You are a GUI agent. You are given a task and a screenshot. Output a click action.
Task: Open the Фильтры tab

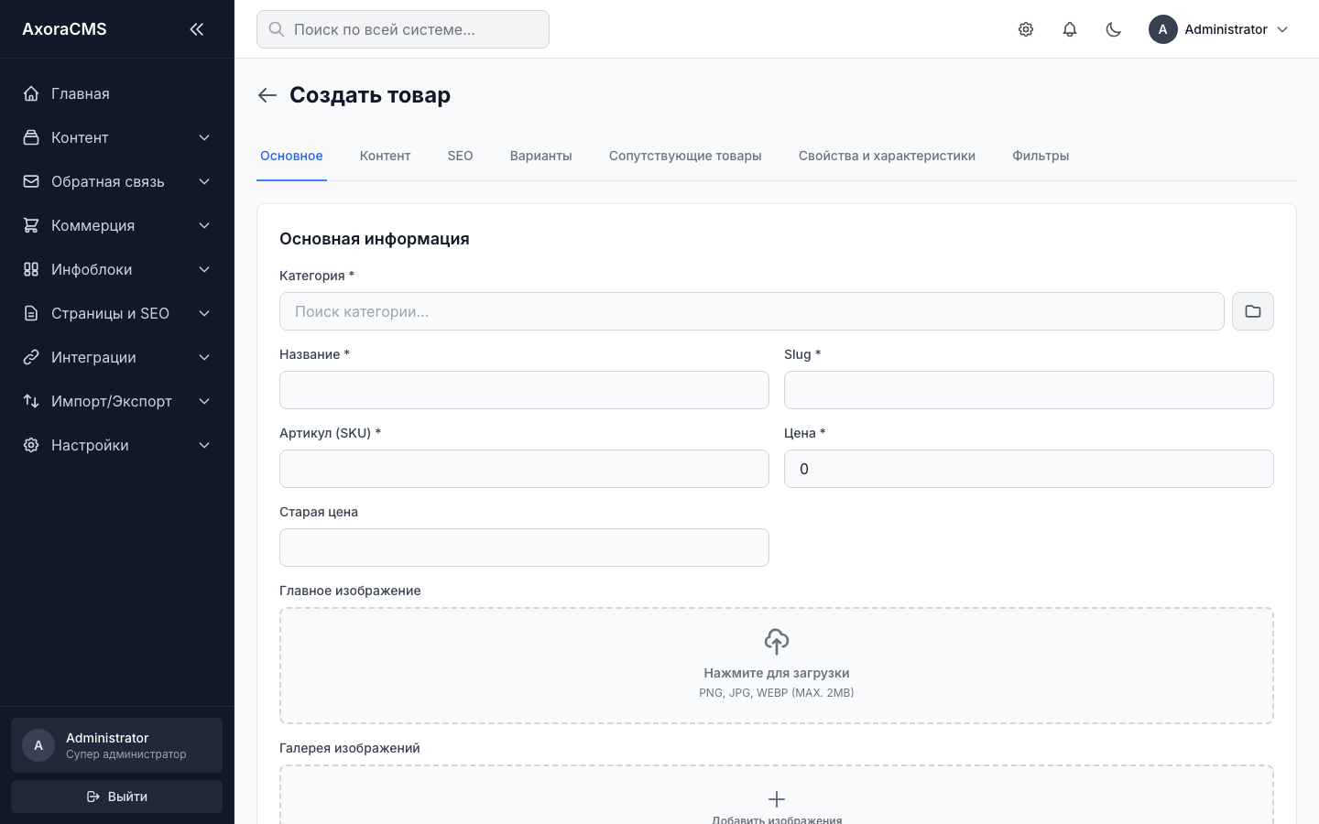pyautogui.click(x=1041, y=156)
